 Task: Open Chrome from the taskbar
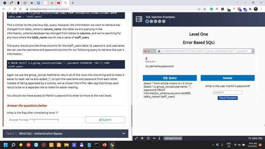coord(112,145)
